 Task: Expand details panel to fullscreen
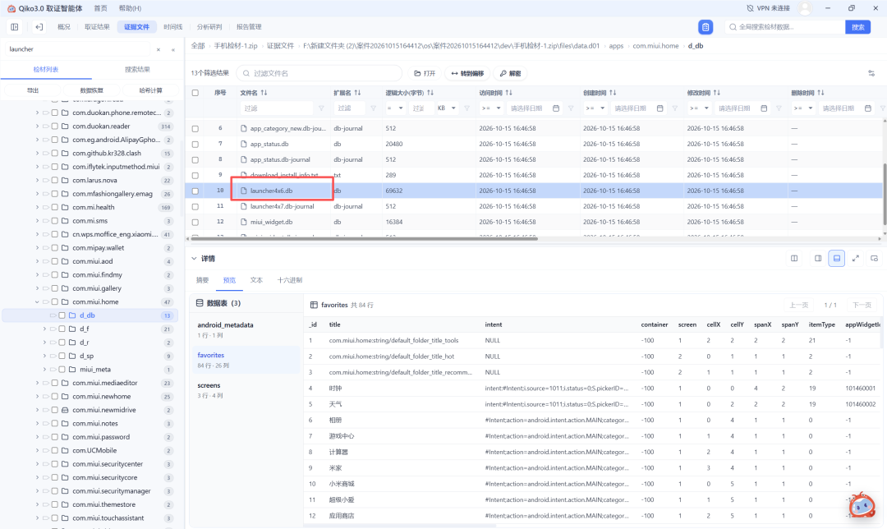[855, 259]
